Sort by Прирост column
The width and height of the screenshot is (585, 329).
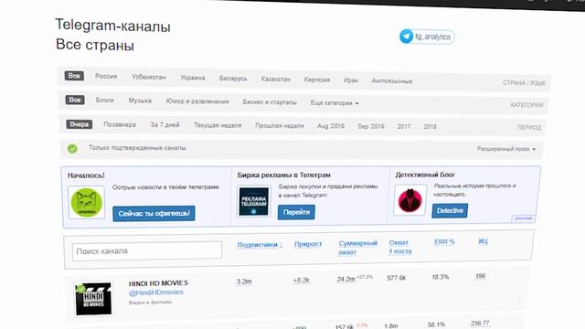(x=308, y=244)
